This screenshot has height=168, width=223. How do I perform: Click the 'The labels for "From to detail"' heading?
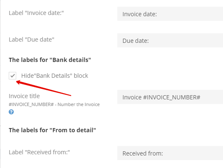(x=52, y=130)
